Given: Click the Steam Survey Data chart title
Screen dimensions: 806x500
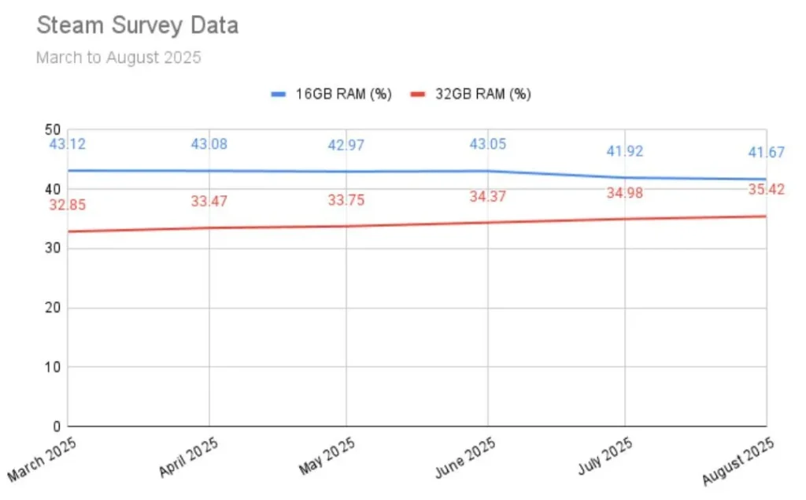Looking at the screenshot, I should 137,26.
